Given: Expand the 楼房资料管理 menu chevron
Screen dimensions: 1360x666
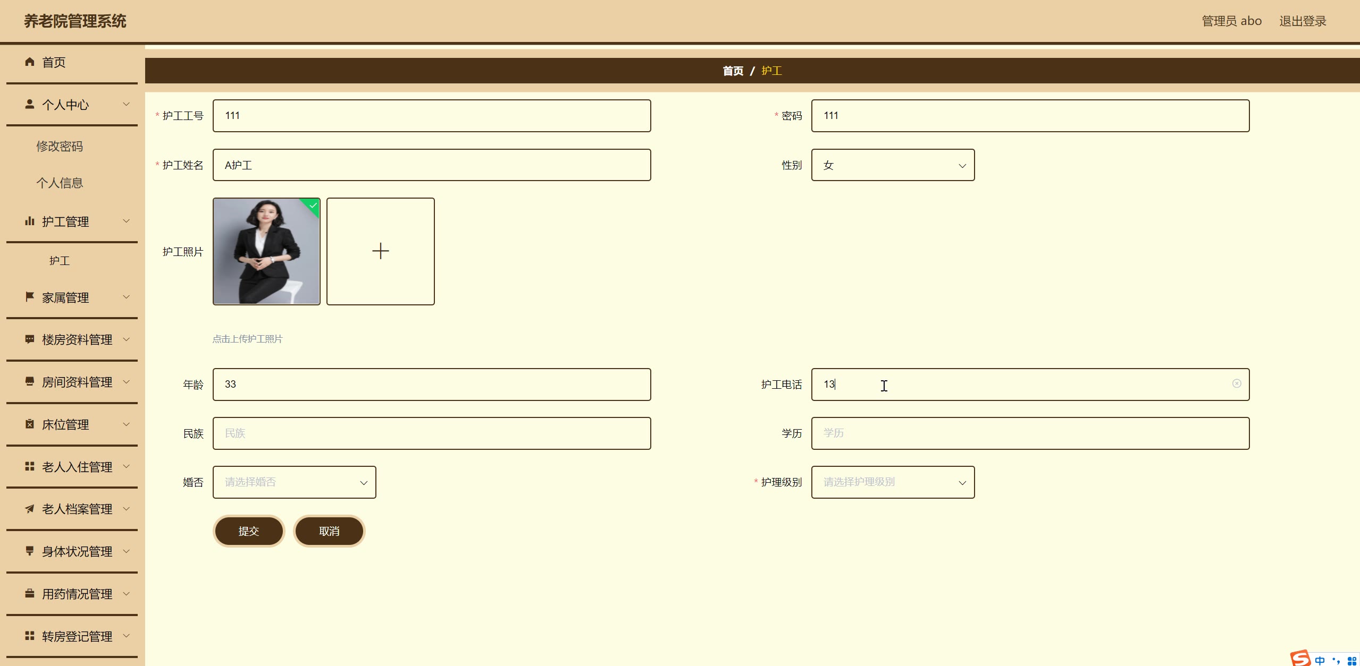Looking at the screenshot, I should (x=127, y=339).
